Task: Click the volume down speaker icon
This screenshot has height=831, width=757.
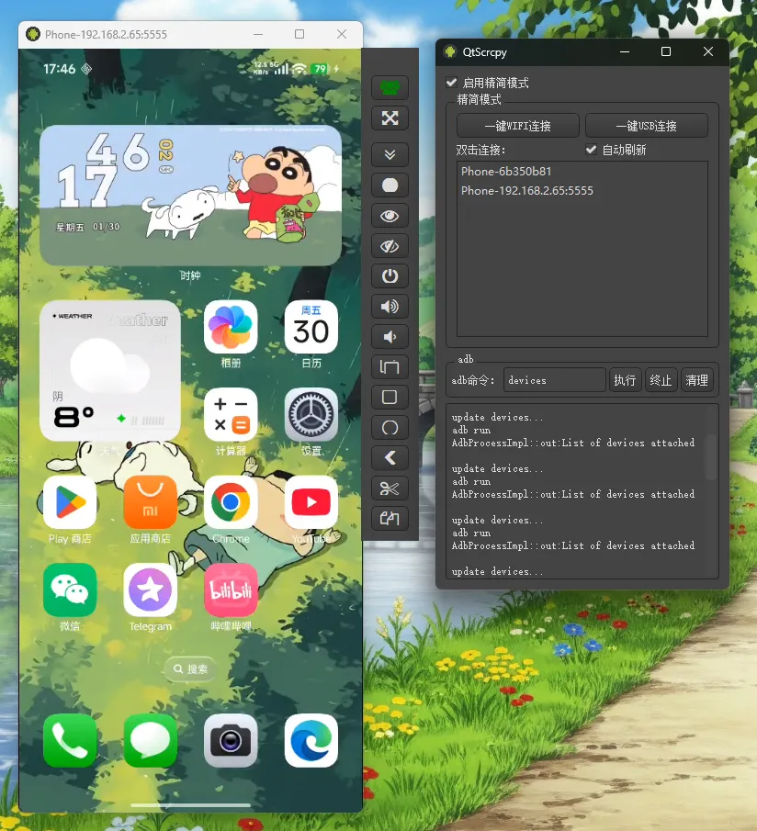Action: coord(390,337)
